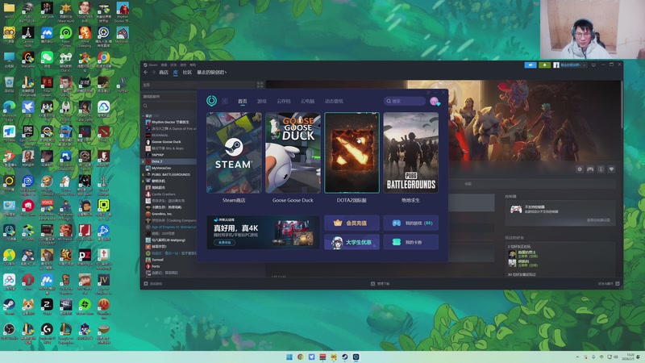Screen dimensions: 645x363
Task: Launch Goose Goose Duck tile
Action: click(293, 152)
